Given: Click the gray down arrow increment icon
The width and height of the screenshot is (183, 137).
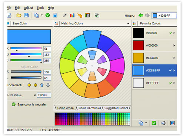Looking at the screenshot, I should click(x=48, y=85).
